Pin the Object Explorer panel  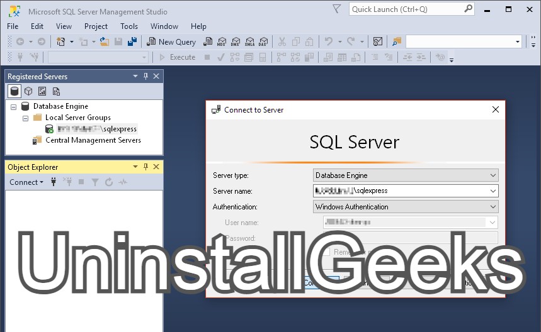(145, 167)
